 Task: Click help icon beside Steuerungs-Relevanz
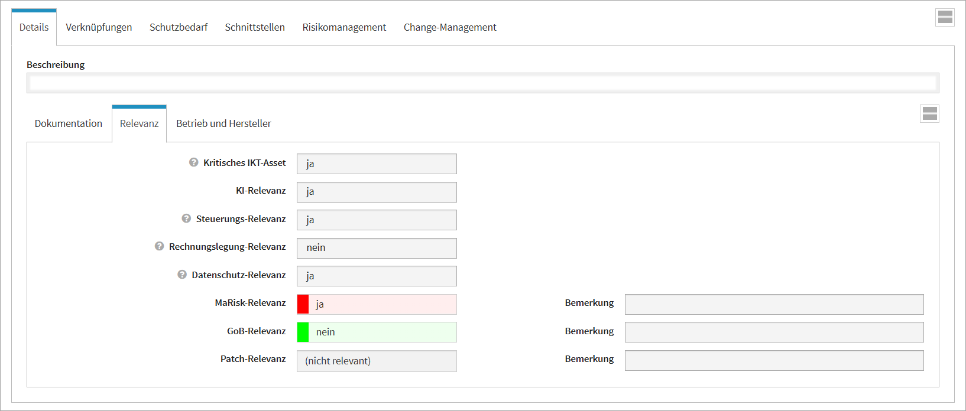click(186, 218)
